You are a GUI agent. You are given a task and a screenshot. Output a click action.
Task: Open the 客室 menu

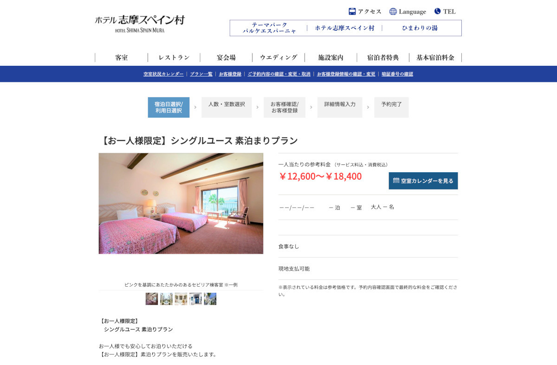pos(122,57)
